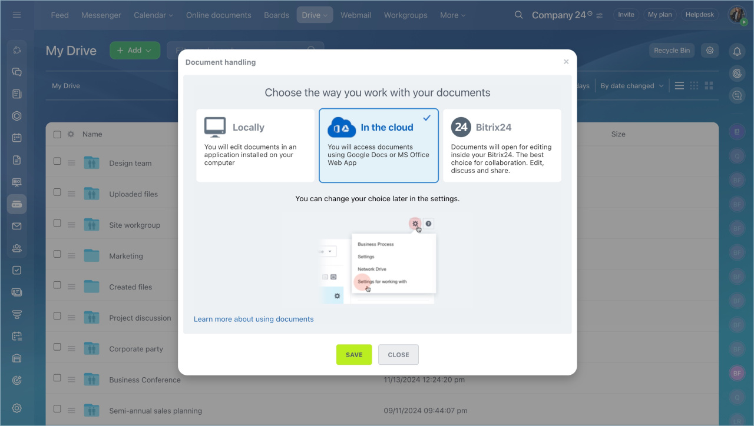Click the Helpdesk button
The image size is (754, 426).
[x=700, y=15]
